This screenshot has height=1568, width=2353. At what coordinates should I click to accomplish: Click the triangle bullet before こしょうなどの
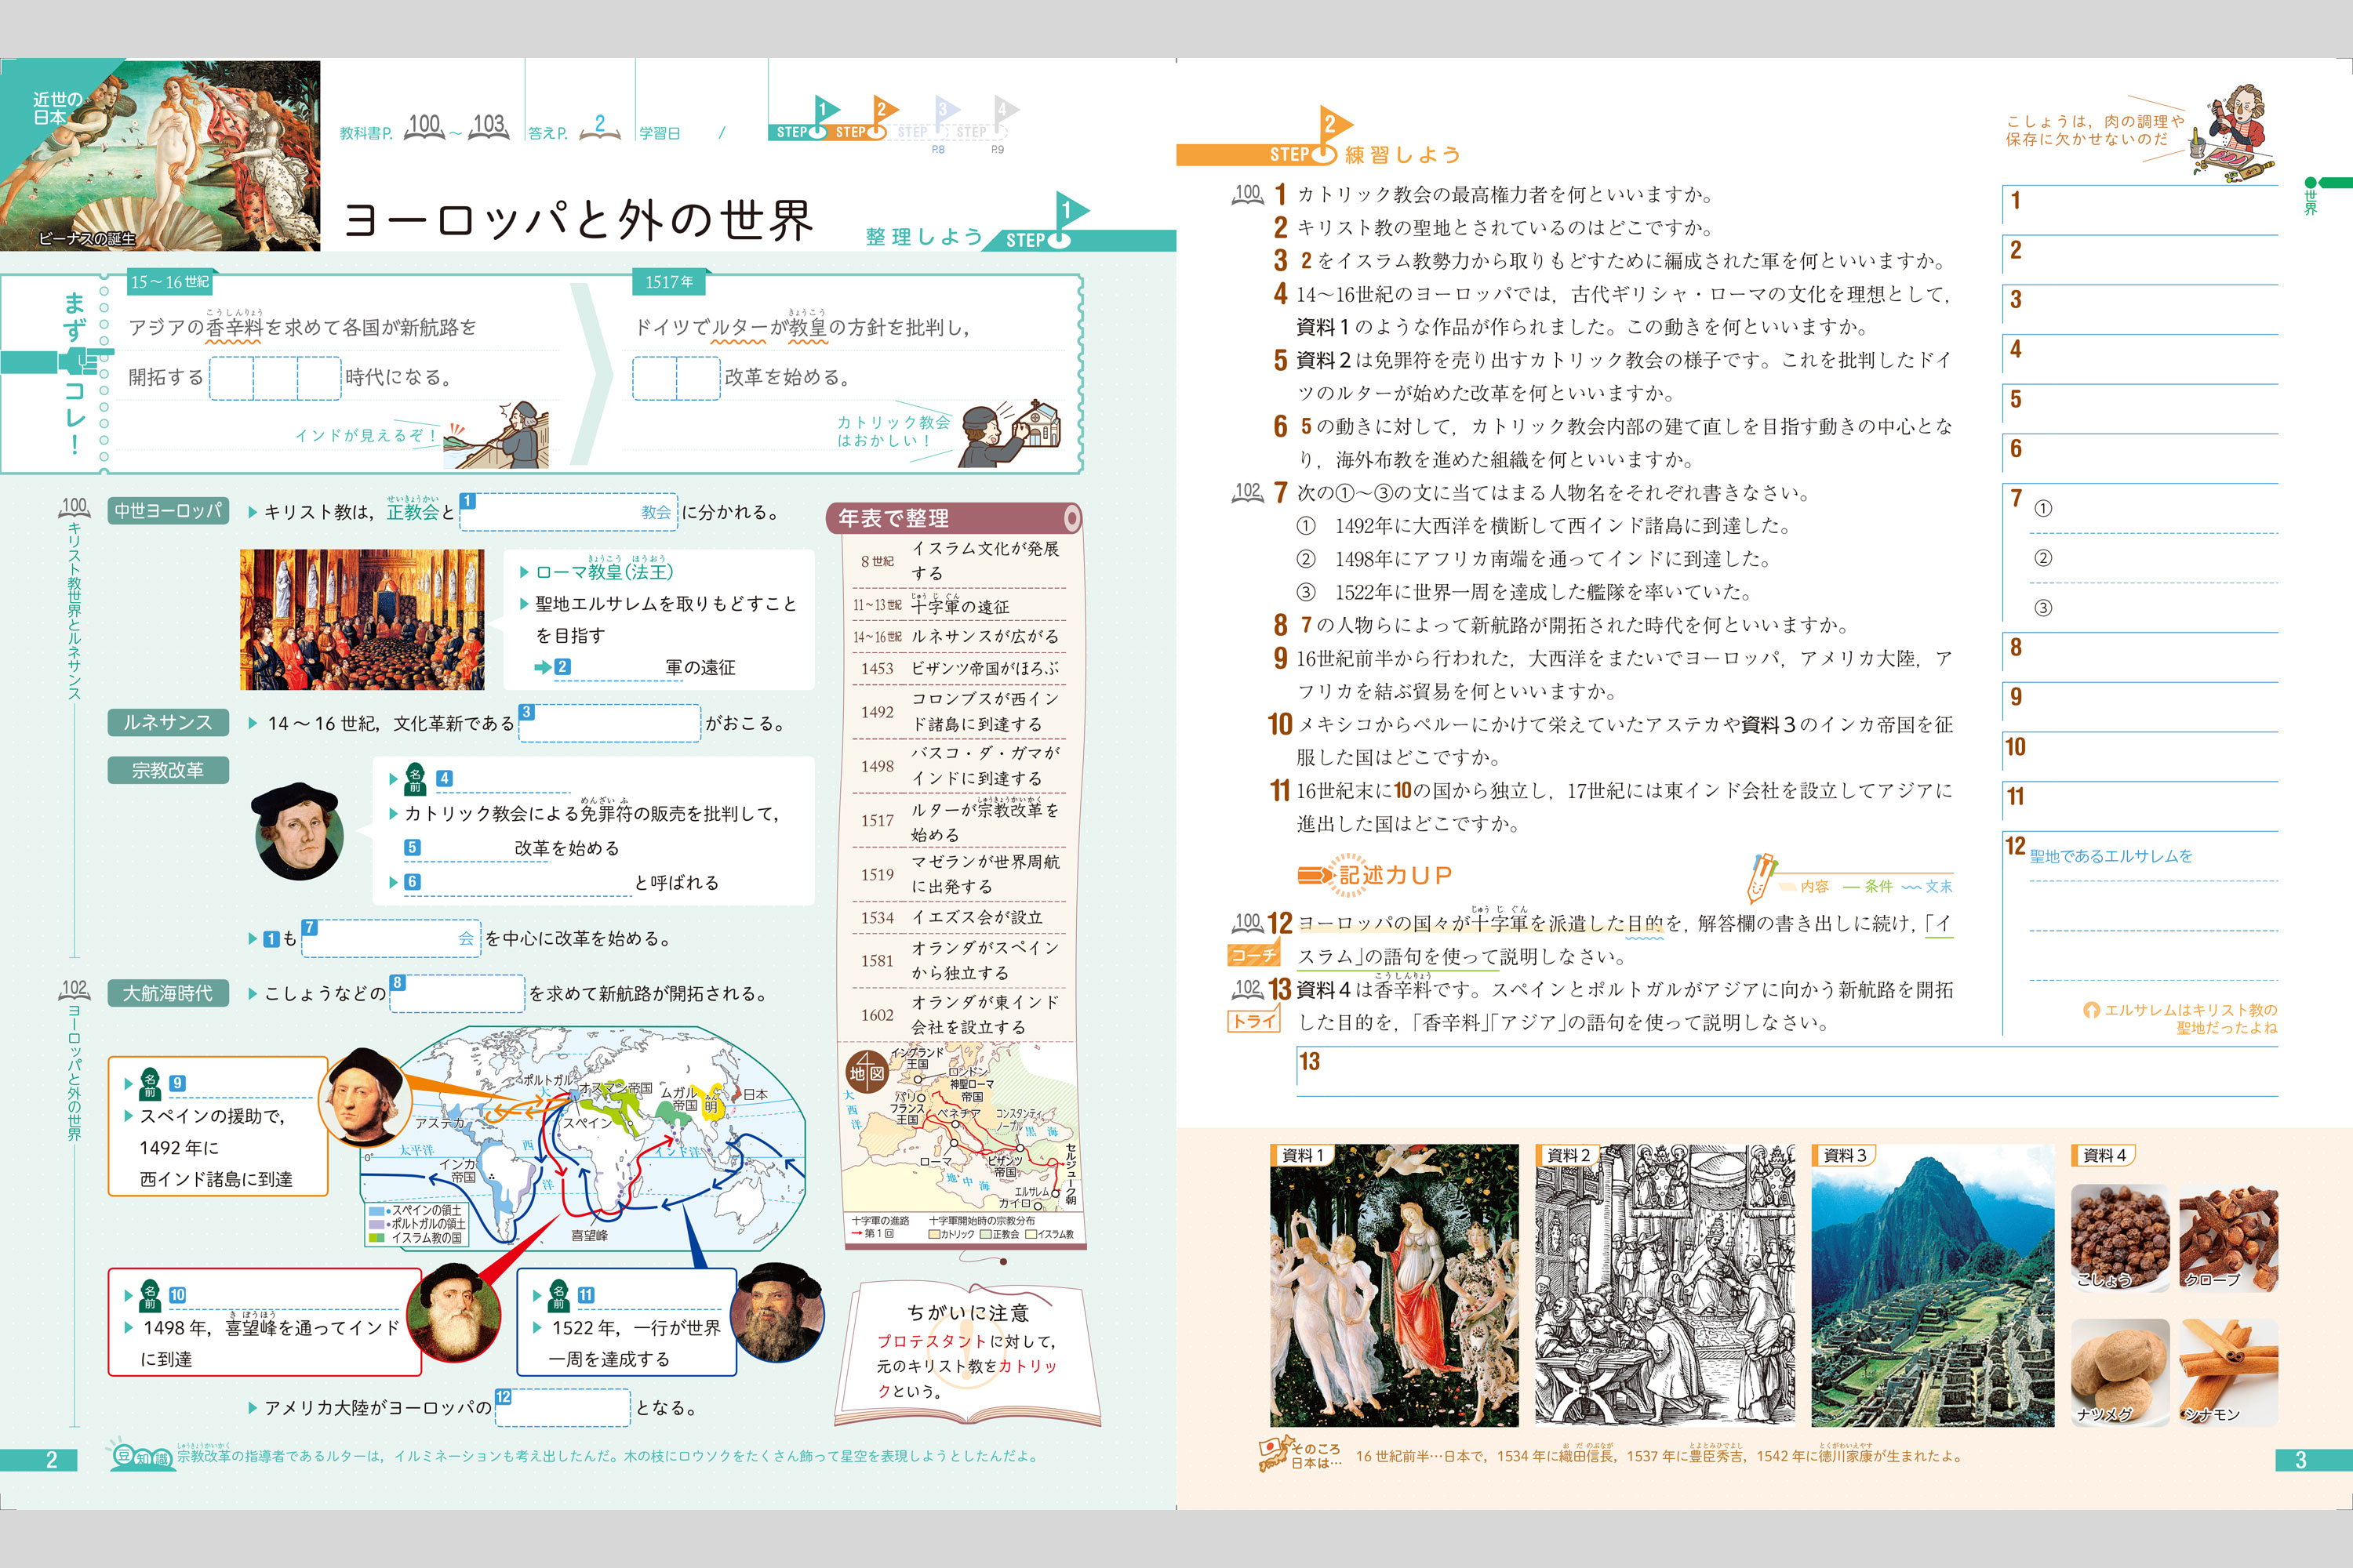tap(253, 994)
